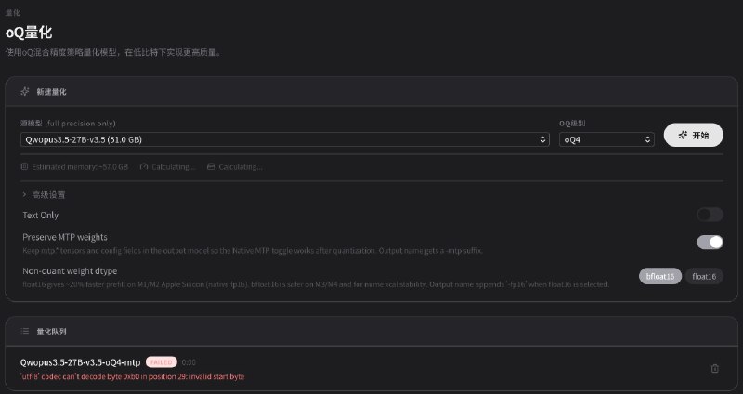Screen dimensions: 743x394
Task: Click the Preserve MTP weights label
Action: coord(65,237)
